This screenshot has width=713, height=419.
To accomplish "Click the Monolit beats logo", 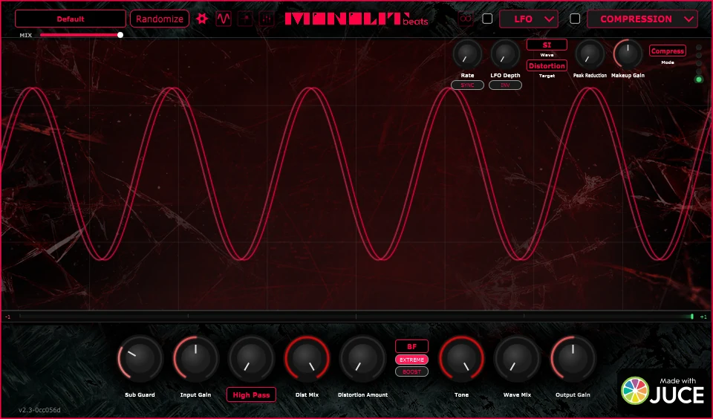I will pyautogui.click(x=356, y=19).
